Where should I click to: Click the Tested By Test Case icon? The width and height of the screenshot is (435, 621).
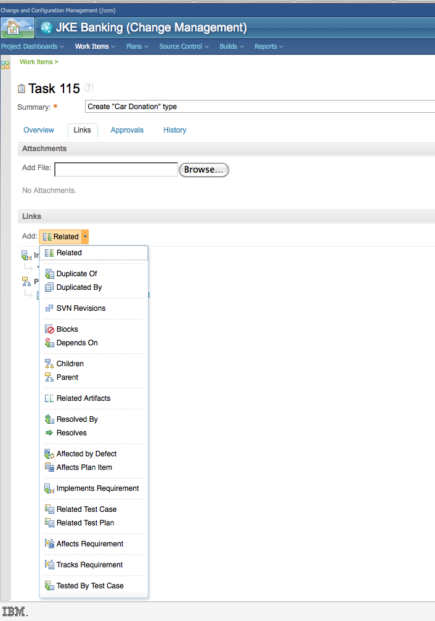[x=49, y=585]
